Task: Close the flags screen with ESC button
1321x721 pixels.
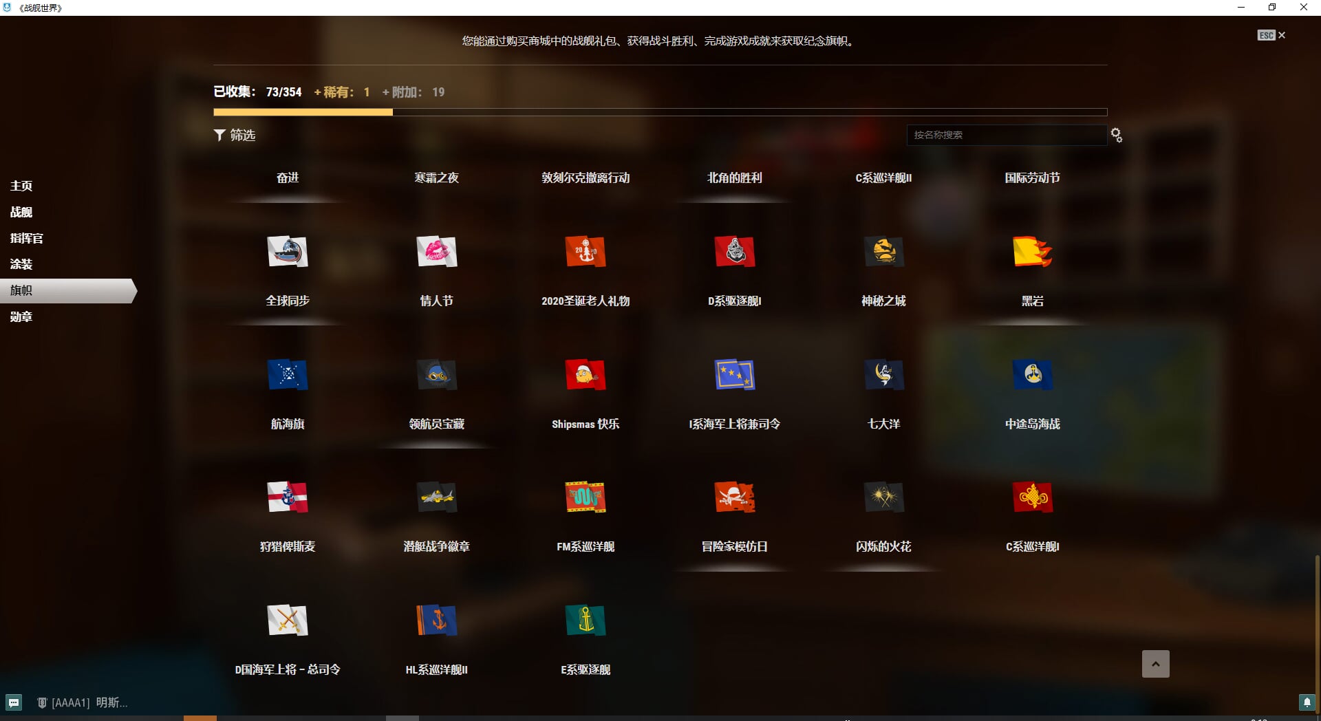Action: pyautogui.click(x=1271, y=35)
